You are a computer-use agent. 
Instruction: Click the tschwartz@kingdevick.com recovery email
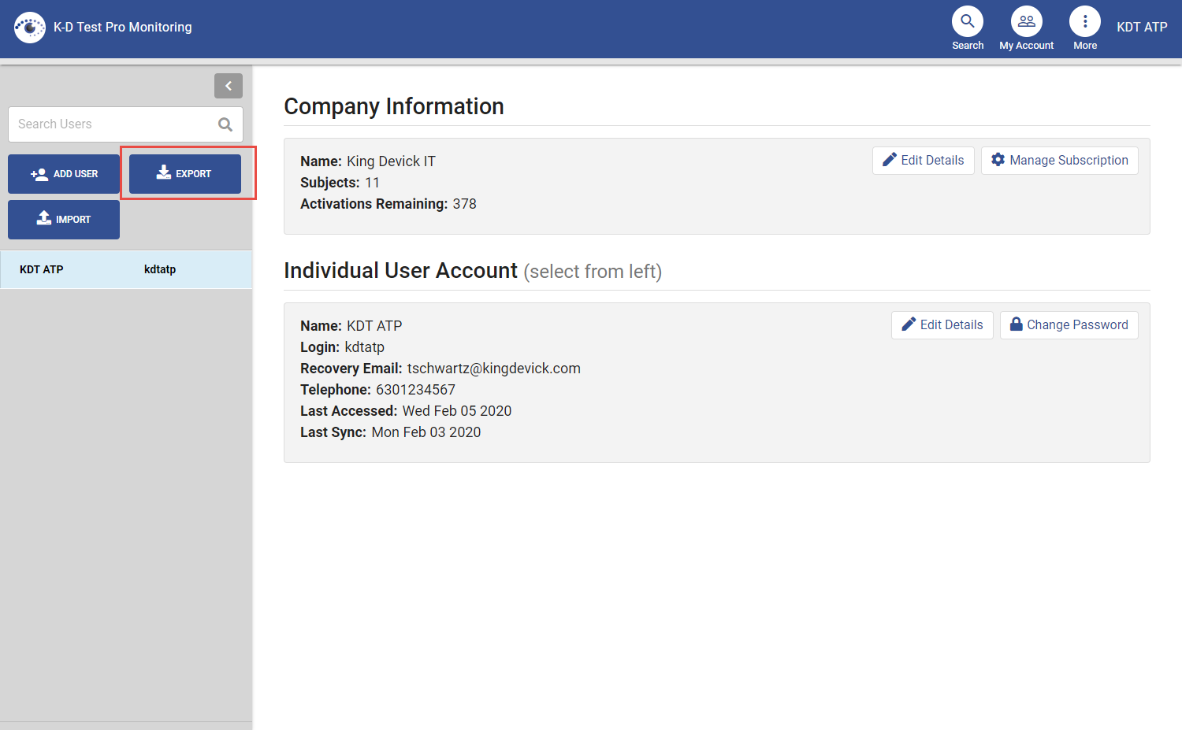(x=493, y=368)
